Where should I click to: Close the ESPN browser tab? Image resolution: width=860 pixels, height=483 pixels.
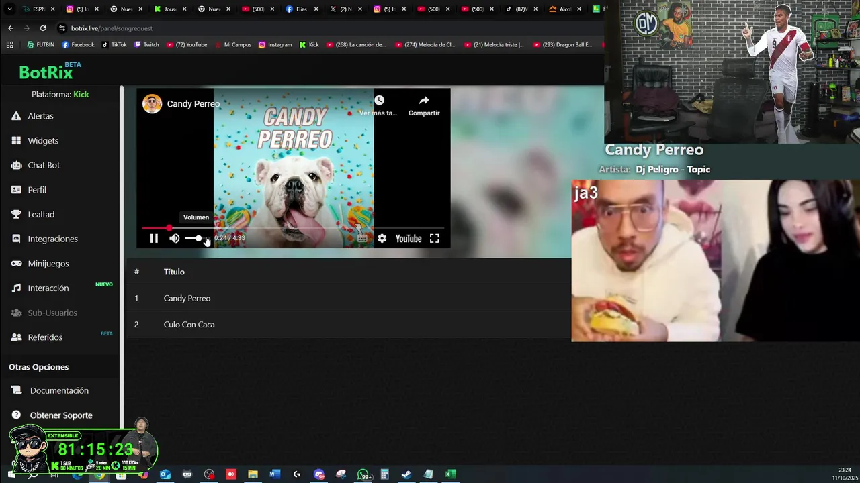(x=52, y=9)
